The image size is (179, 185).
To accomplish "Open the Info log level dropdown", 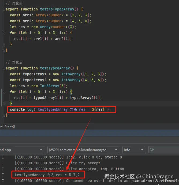I will [134, 150].
